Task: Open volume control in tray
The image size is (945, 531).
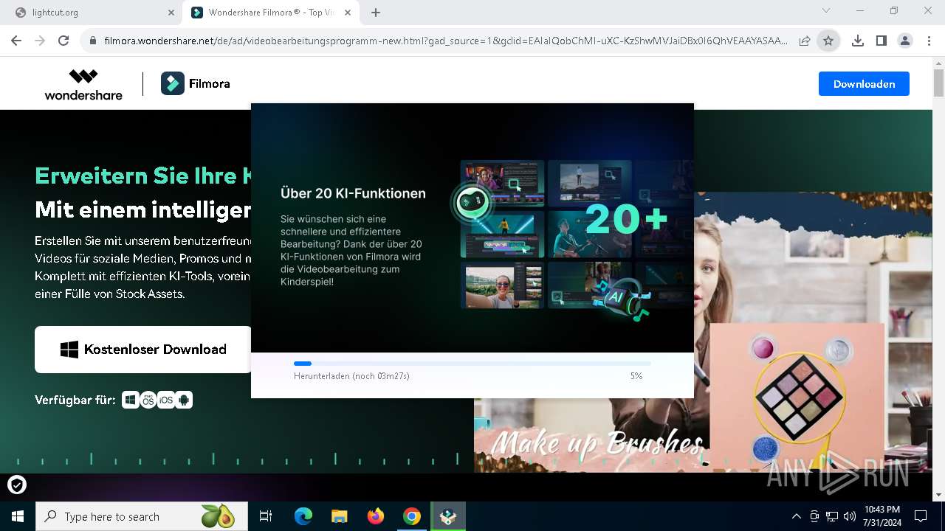Action: pyautogui.click(x=850, y=516)
